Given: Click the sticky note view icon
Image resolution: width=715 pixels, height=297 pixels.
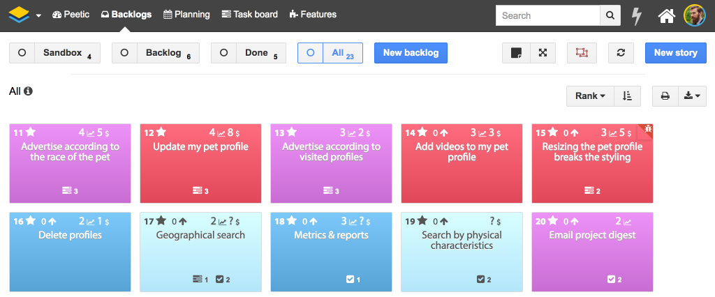Looking at the screenshot, I should tap(516, 53).
